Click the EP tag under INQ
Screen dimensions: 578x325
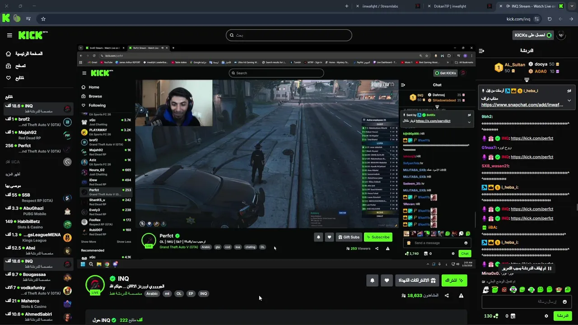point(191,293)
